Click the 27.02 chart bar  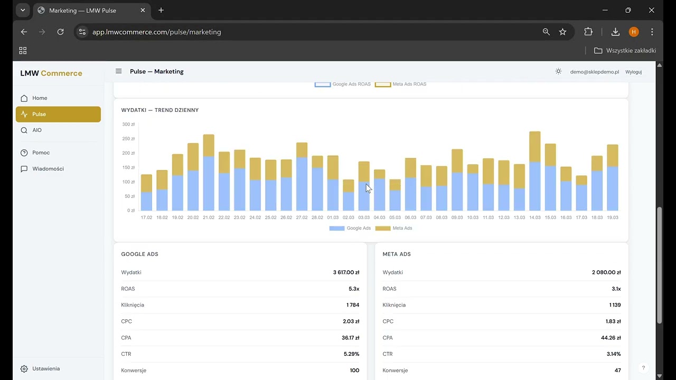click(302, 177)
